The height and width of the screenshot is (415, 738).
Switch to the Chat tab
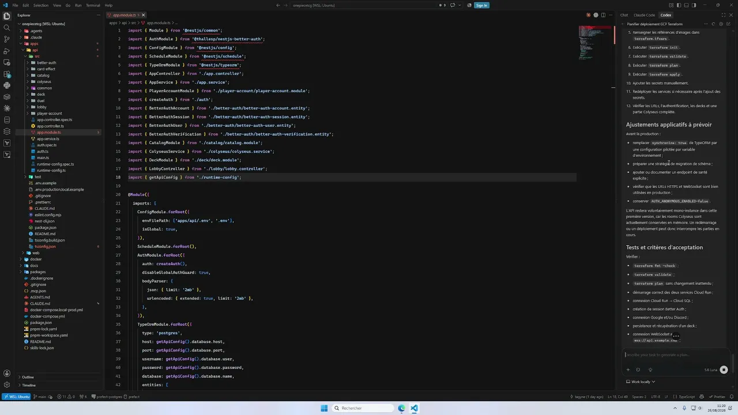(x=624, y=15)
